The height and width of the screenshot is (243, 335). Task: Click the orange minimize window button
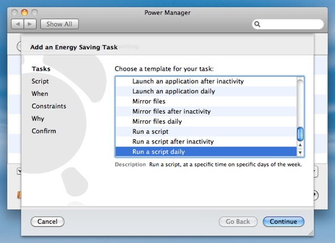[24, 12]
